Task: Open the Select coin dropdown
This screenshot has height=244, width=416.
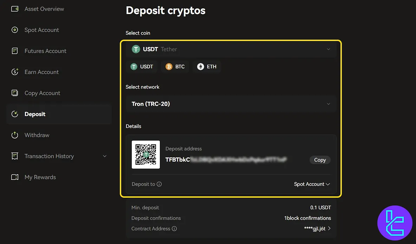Action: pyautogui.click(x=231, y=49)
